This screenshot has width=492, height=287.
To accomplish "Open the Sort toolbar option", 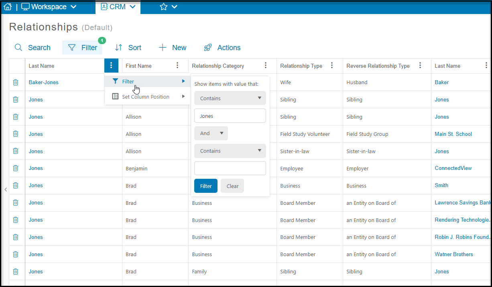I will point(128,48).
